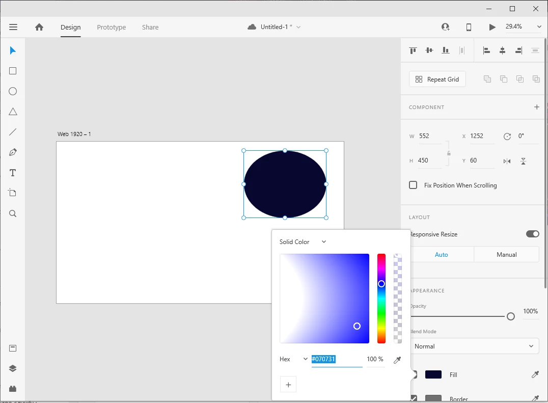Click the Opacity slider handle
Image resolution: width=548 pixels, height=403 pixels.
(511, 316)
